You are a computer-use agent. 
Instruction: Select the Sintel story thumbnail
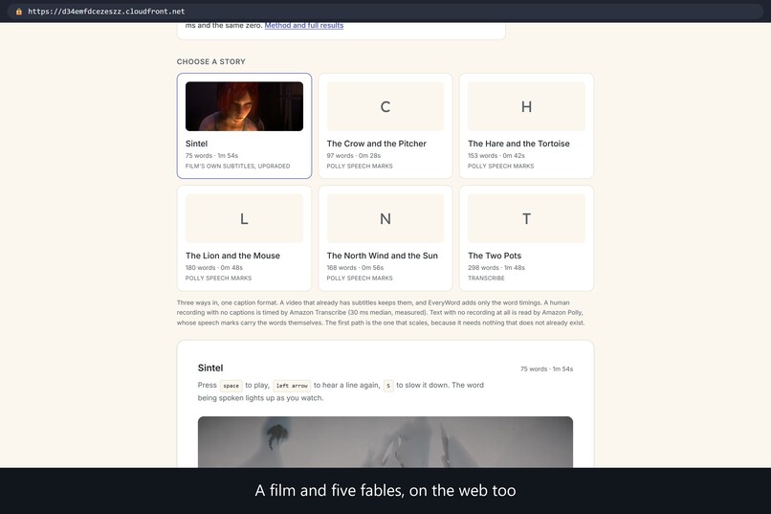pos(244,106)
